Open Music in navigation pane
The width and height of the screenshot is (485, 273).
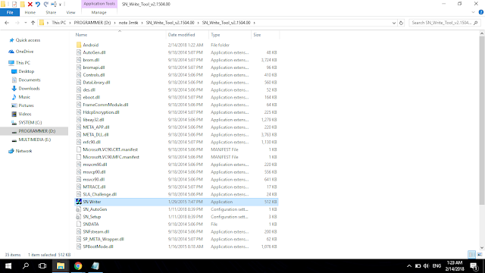coord(24,97)
